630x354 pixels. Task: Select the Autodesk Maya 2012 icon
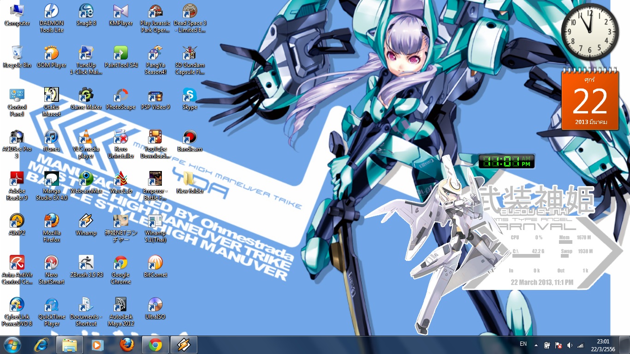121,312
